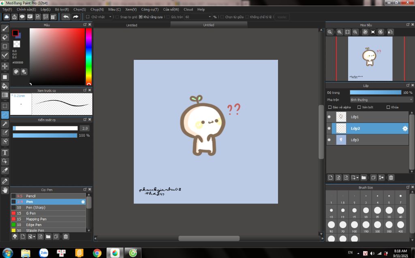Image resolution: width=415 pixels, height=258 pixels.
Task: Enable the Góc tròn rounded corner checkbox
Action: pyautogui.click(x=168, y=17)
